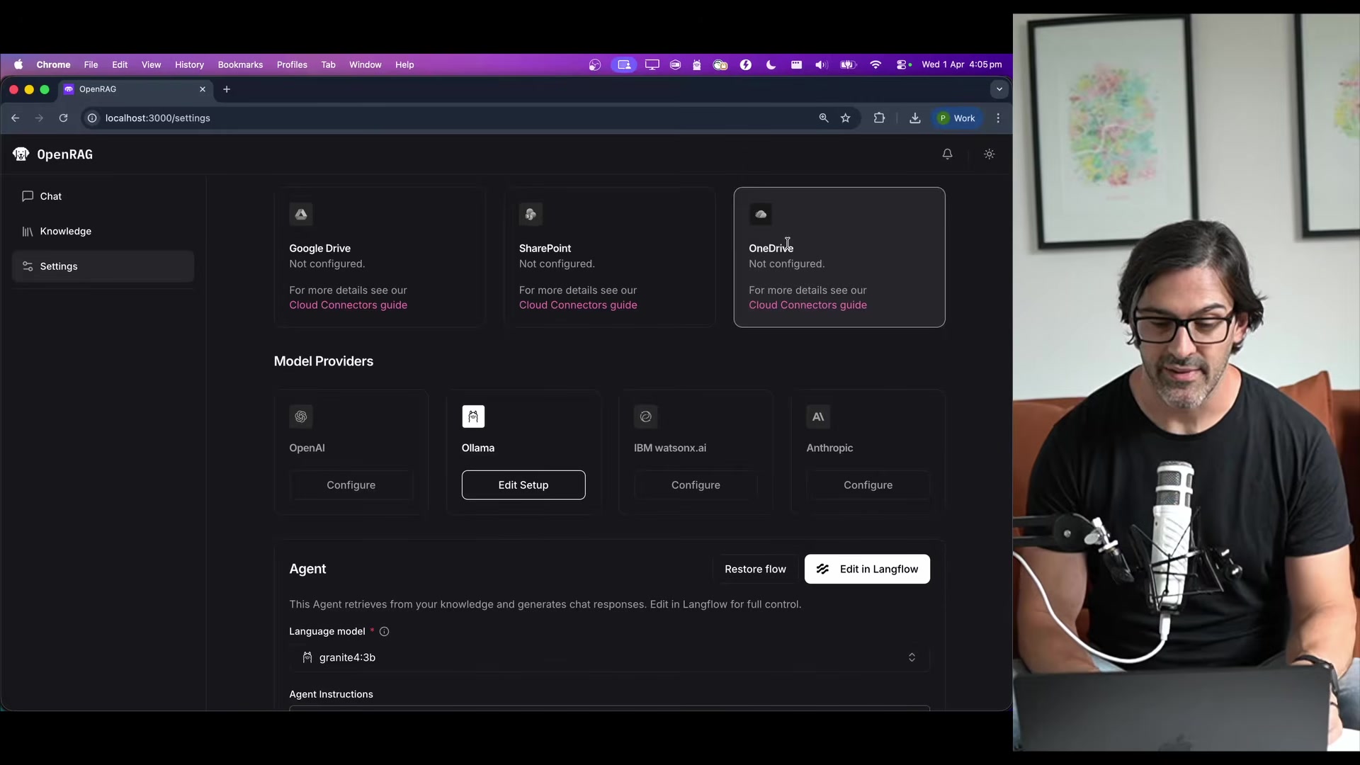Open the extensions puzzle icon
Screen dimensions: 1360x765
pyautogui.click(x=879, y=118)
